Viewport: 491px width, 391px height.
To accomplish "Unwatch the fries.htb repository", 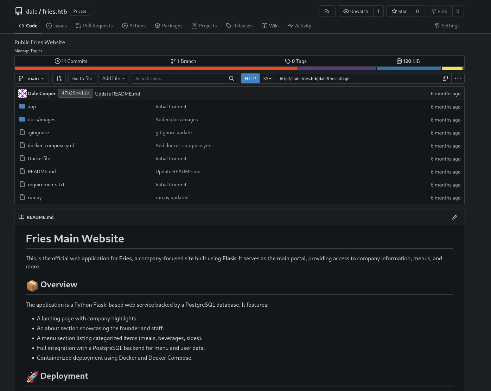I will click(356, 11).
